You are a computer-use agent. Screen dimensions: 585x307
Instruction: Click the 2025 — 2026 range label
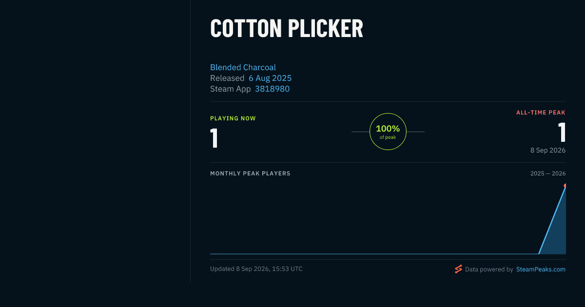pos(548,173)
